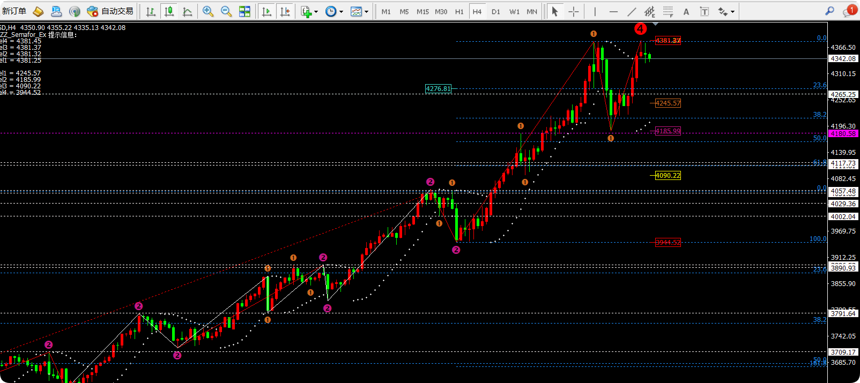This screenshot has width=860, height=383.
Task: Choose the Fibonacci retracement tool
Action: [668, 11]
